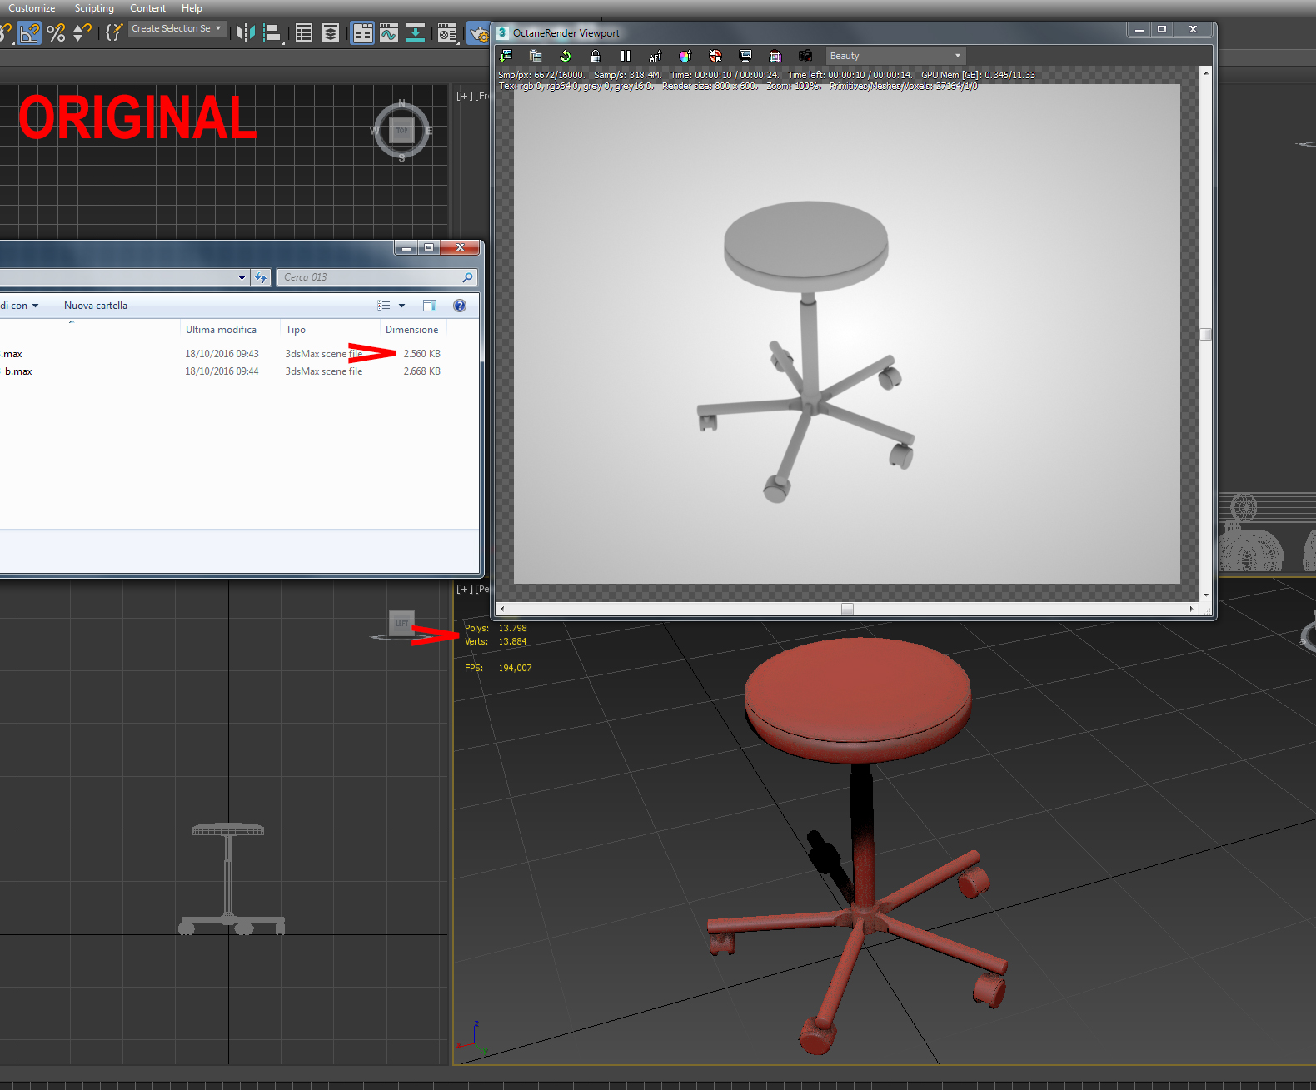Click the Octane vertical scrollbar up arrow
Screen dimensions: 1316x1090
click(x=1206, y=73)
